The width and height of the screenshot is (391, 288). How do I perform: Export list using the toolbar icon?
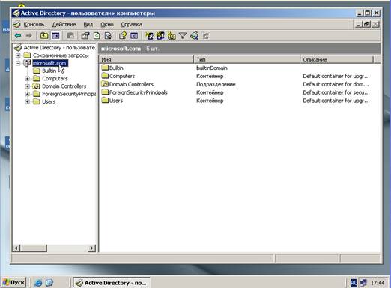tap(108, 36)
